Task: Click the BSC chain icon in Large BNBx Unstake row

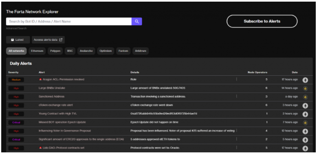Action: [305, 88]
